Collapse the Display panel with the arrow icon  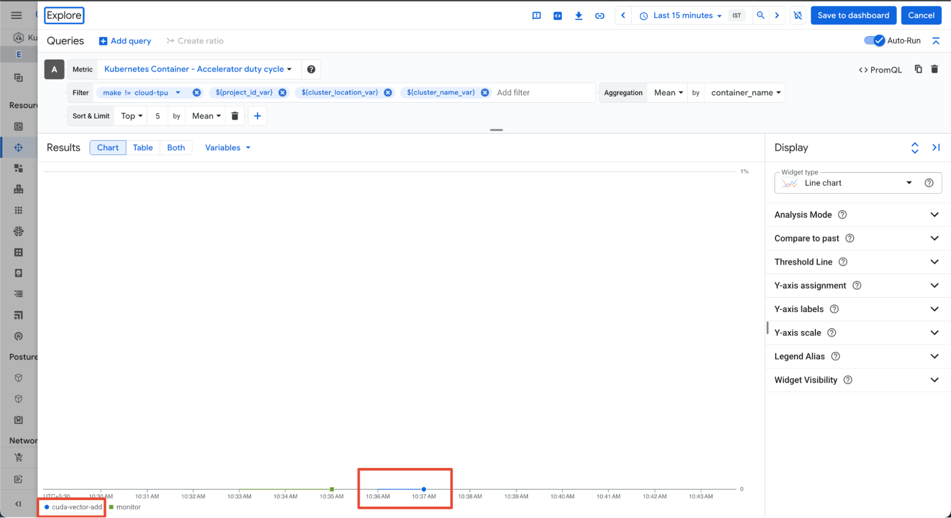(936, 147)
